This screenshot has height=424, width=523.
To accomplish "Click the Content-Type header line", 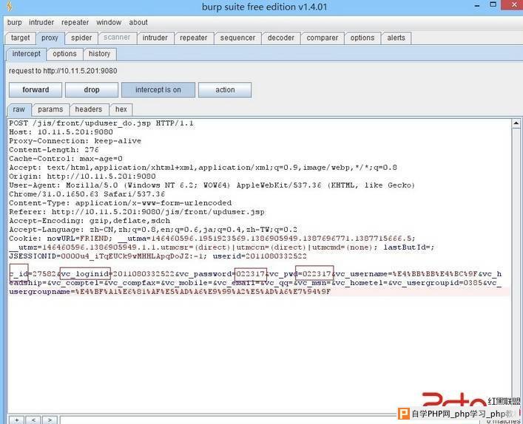I will coord(120,203).
